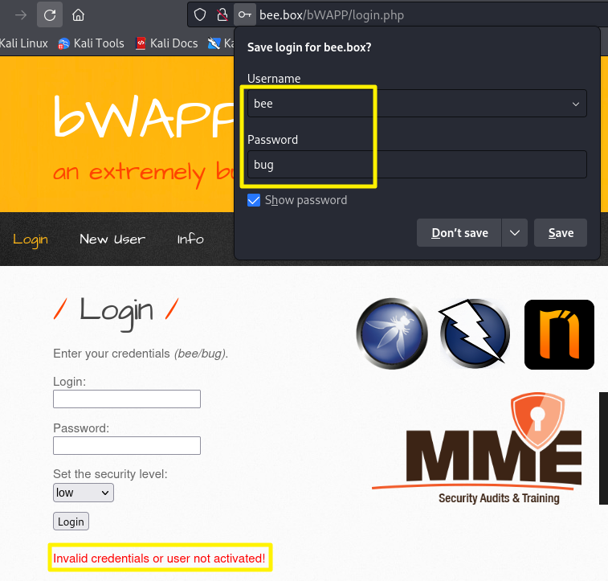Click the Kali Docs bookmark icon
Image resolution: width=608 pixels, height=581 pixels.
click(141, 43)
